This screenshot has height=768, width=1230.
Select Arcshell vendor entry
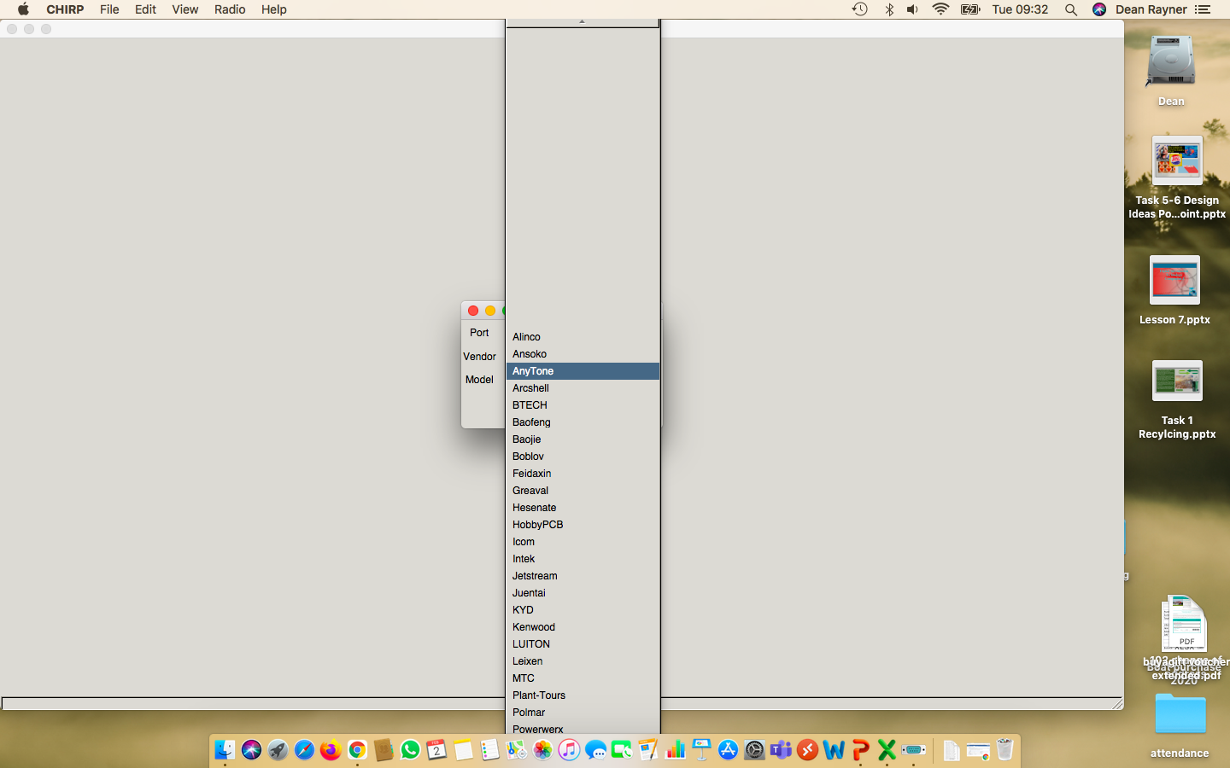[583, 388]
